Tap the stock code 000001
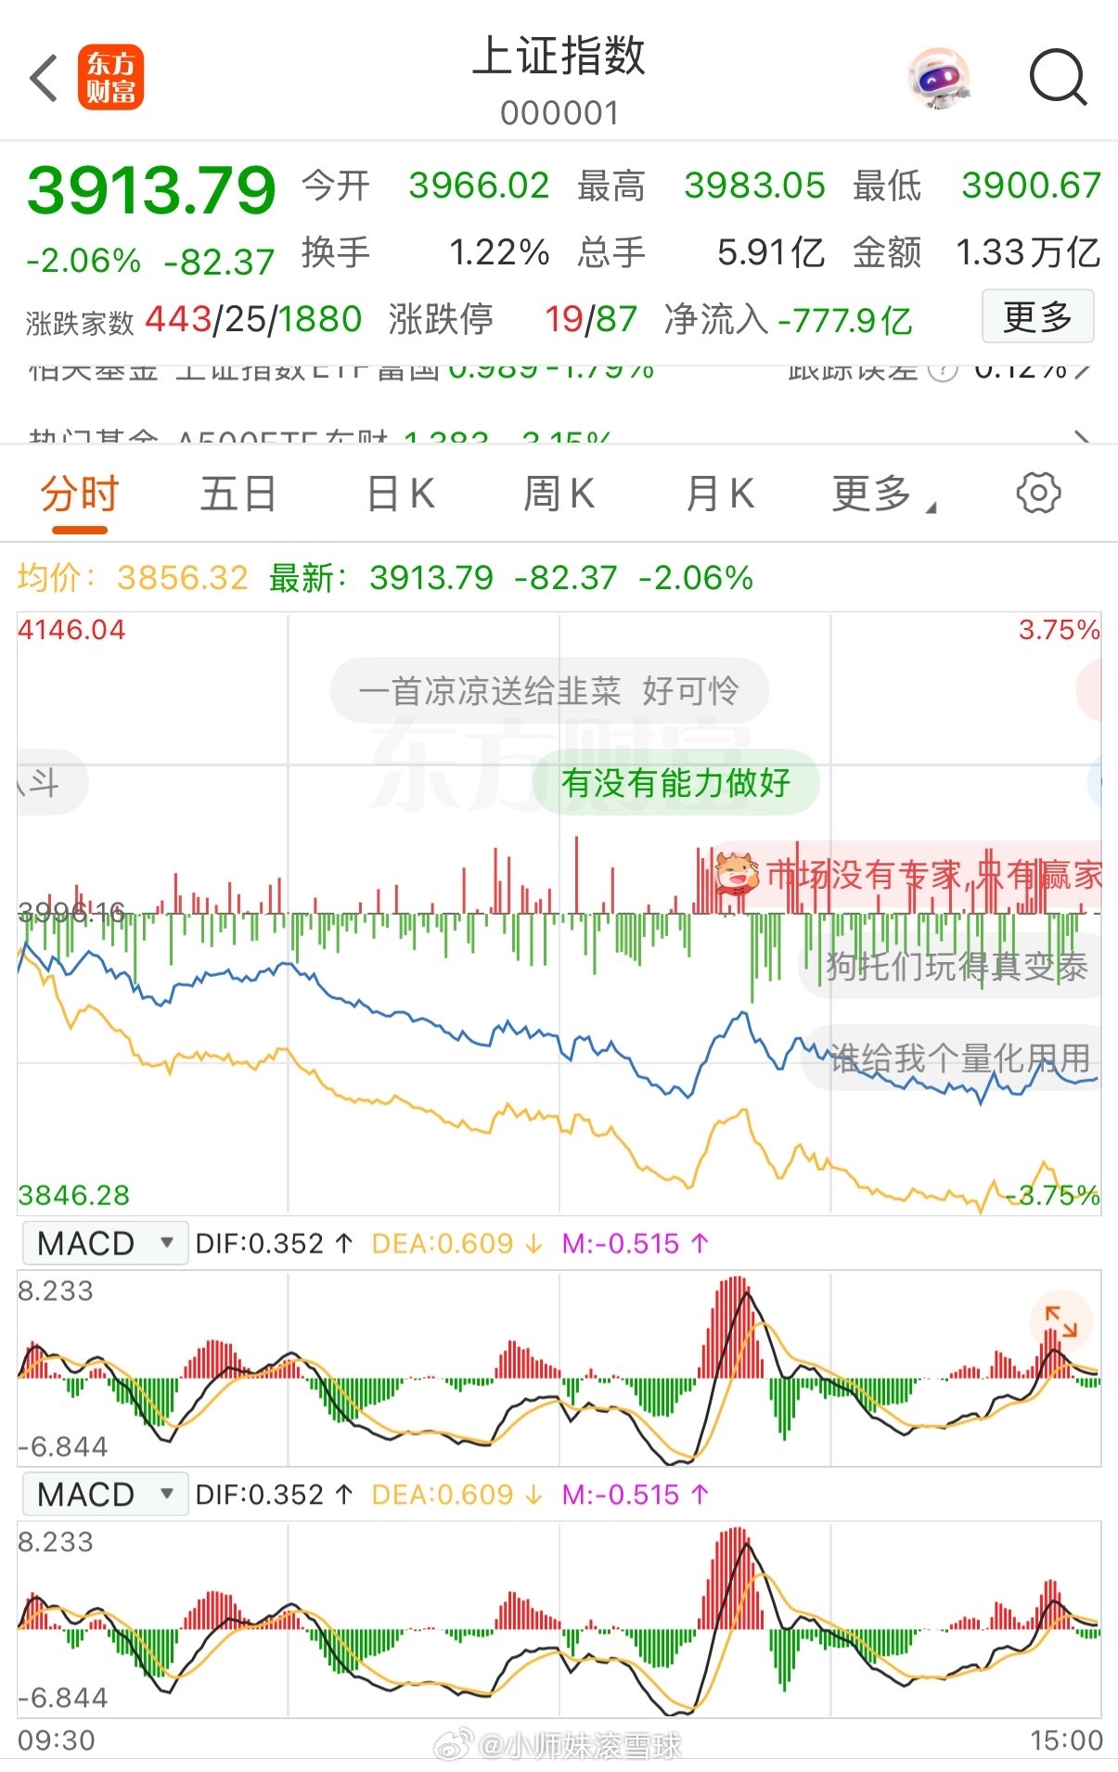Screen dimensions: 1118x1772 (559, 113)
